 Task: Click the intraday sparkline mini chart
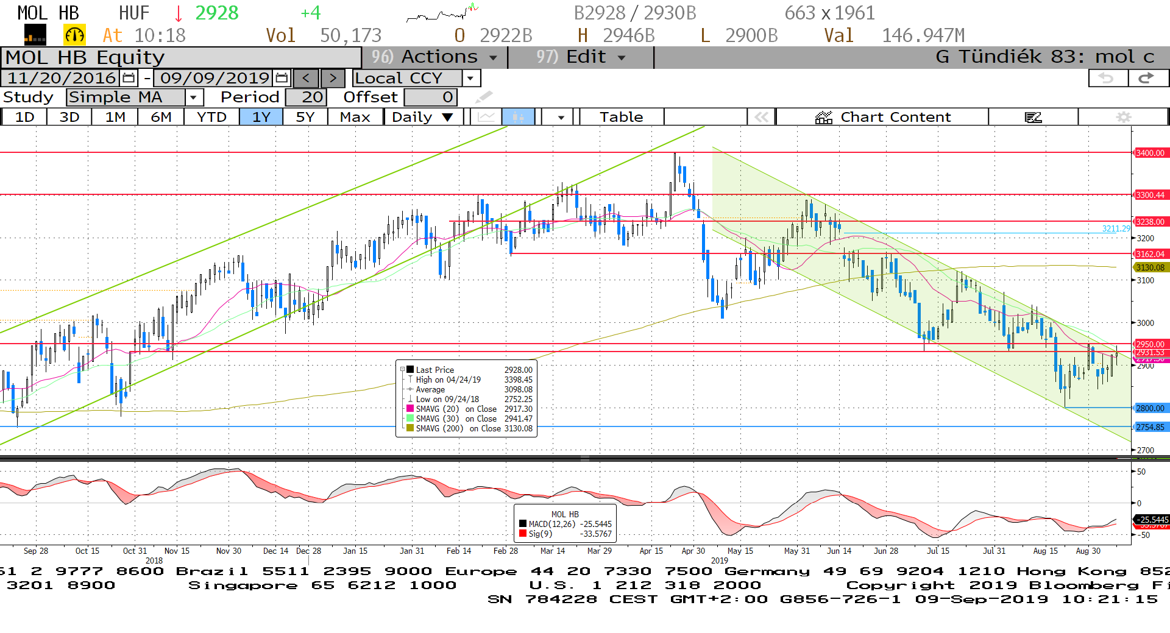[x=443, y=13]
